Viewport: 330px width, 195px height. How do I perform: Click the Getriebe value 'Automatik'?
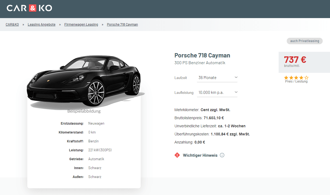(96, 159)
